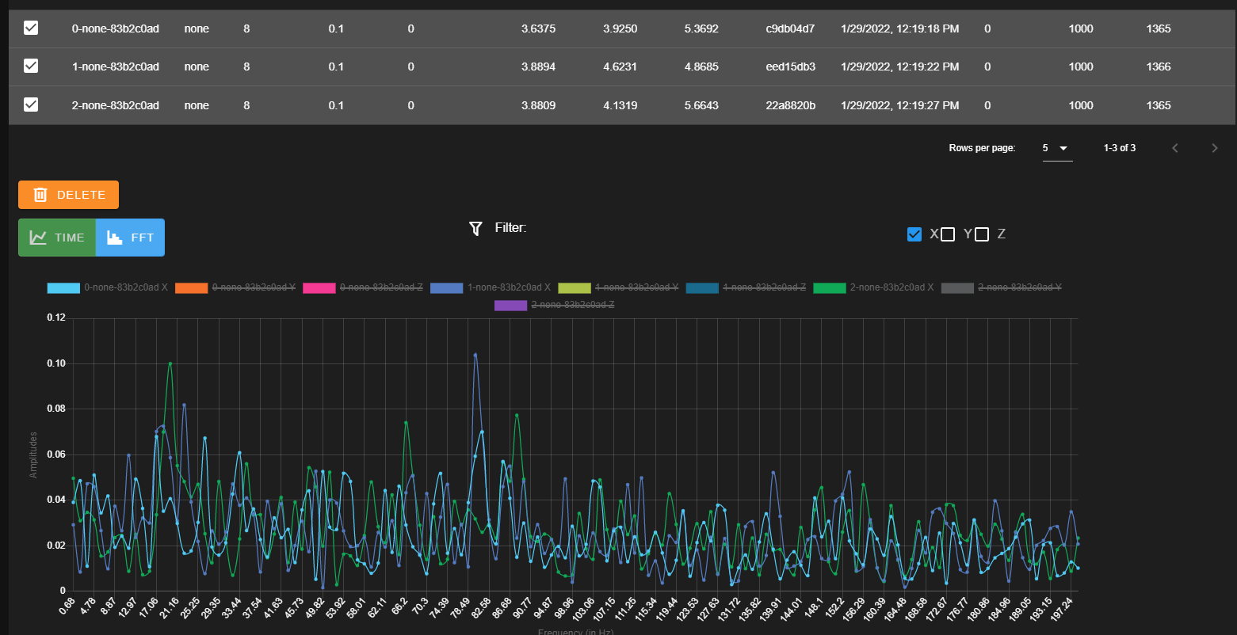Select hash 22a8820b cell
Screen dimensions: 1237x635
[x=790, y=105]
